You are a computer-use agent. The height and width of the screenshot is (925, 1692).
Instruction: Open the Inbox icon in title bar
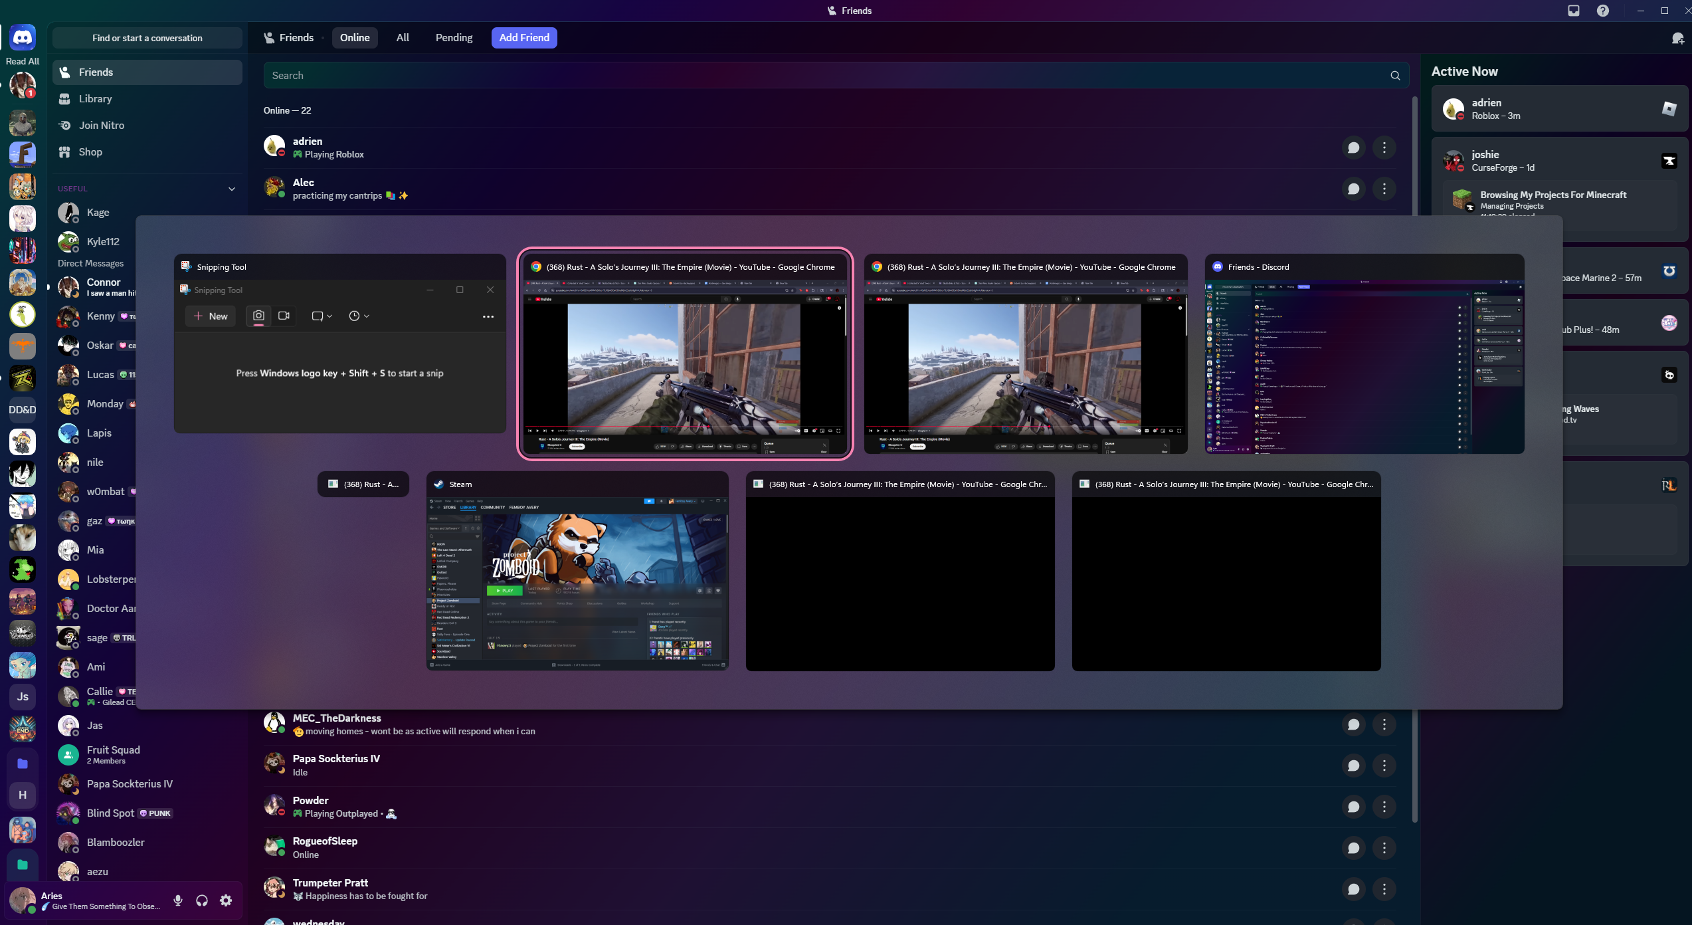(x=1574, y=11)
